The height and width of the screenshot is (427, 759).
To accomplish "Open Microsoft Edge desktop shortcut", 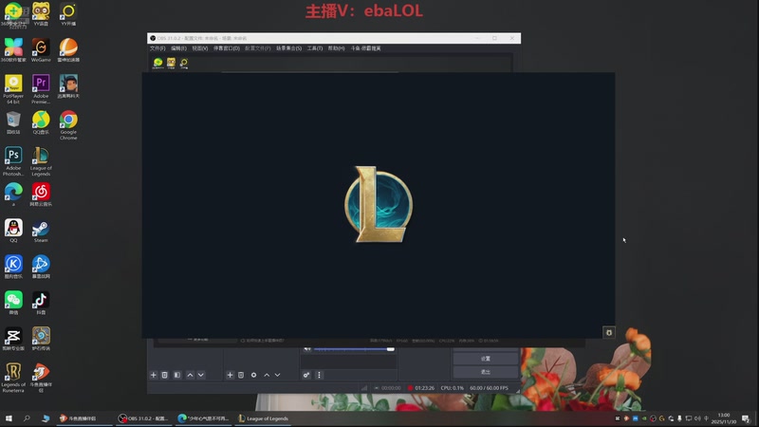I will point(13,195).
